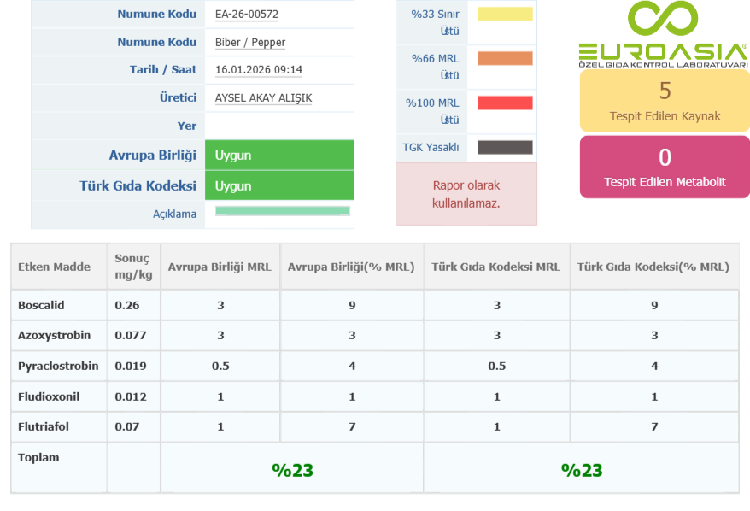This screenshot has width=750, height=511.
Task: Click the red %100 MRL Üstü swatch
Action: click(505, 103)
